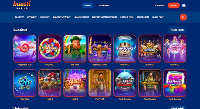Choose the Drops & Wins category
This screenshot has width=200, height=109.
click(127, 17)
